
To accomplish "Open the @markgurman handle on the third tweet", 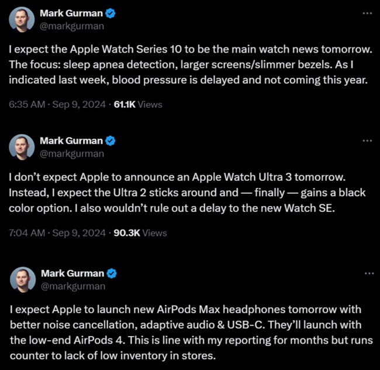I will [72, 286].
